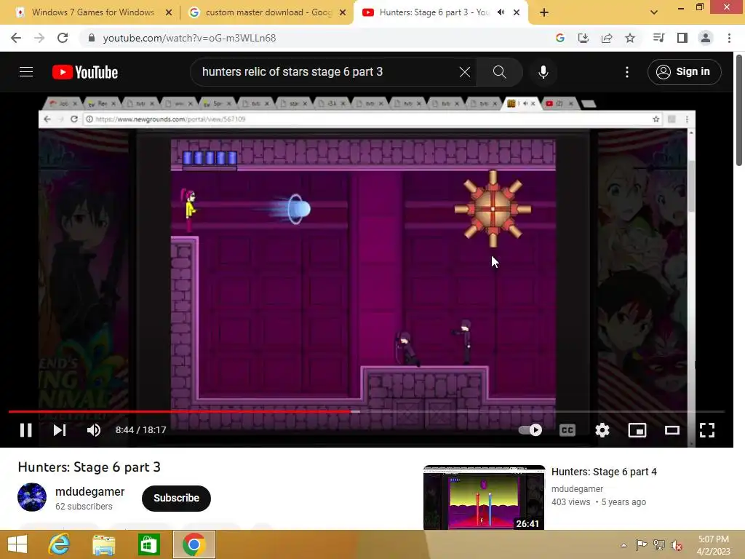The image size is (745, 559).
Task: Click the YouTube search input field
Action: tap(328, 72)
